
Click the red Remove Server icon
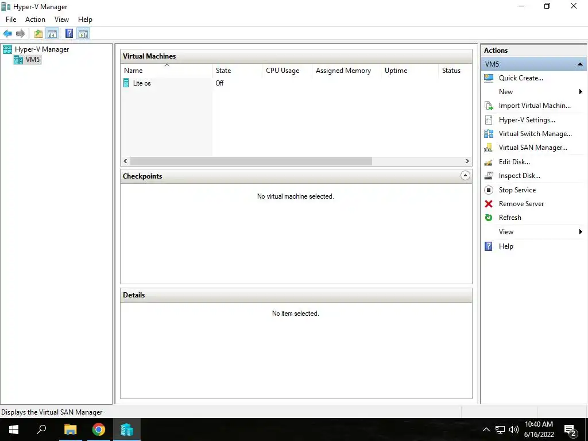(x=489, y=204)
